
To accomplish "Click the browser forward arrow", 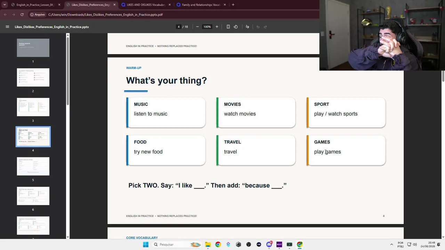I will pos(14,15).
